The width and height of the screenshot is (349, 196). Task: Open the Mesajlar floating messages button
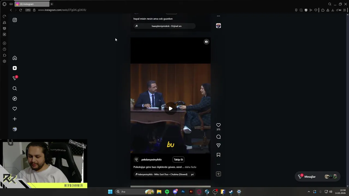[x=318, y=177]
